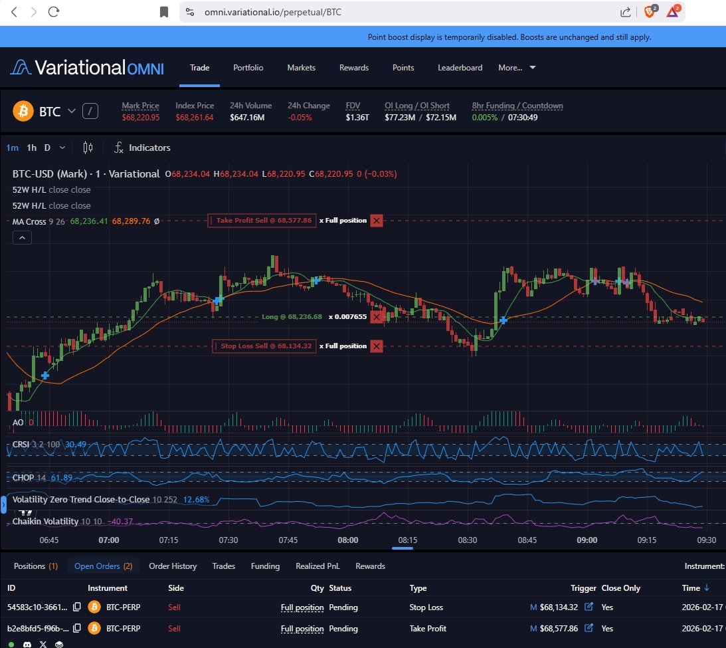
Task: Click the Chaikin Volatility indicator label
Action: point(45,522)
